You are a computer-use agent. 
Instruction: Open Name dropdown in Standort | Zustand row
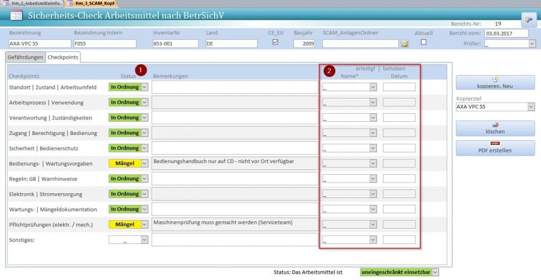coord(373,87)
